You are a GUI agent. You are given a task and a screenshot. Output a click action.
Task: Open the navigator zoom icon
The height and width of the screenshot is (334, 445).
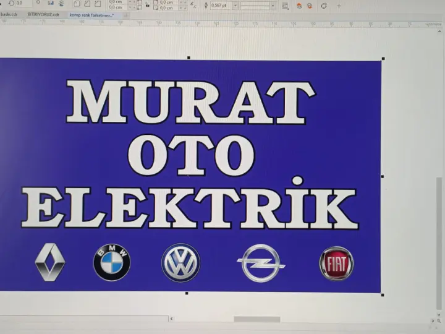click(x=439, y=320)
